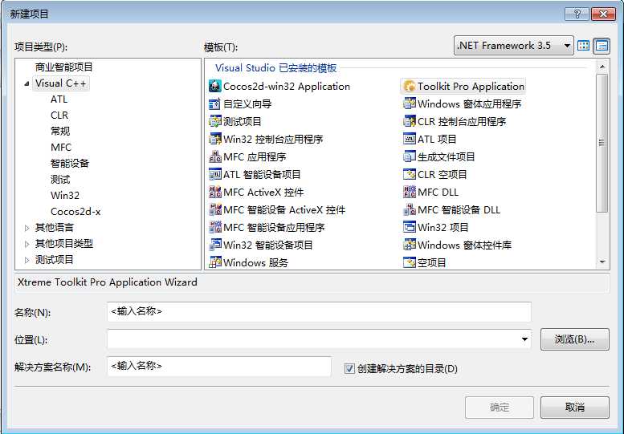This screenshot has width=624, height=434.
Task: Switch templates to large icons view
Action: click(583, 46)
